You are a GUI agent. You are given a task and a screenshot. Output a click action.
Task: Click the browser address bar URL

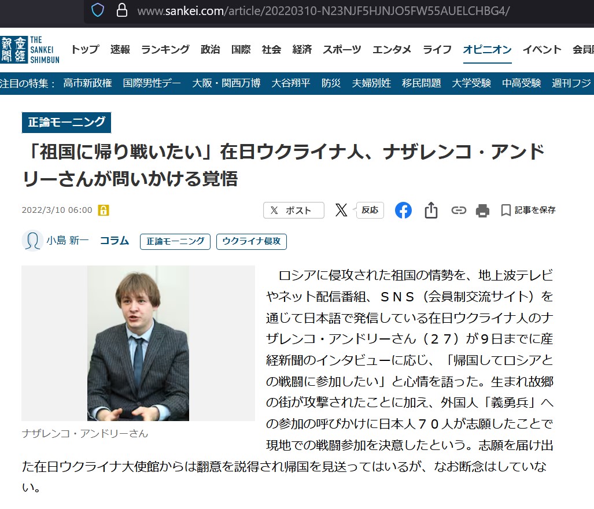click(323, 10)
